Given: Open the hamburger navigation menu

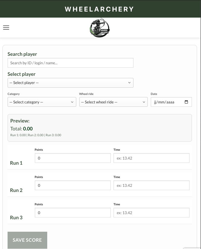Looking at the screenshot, I should click(x=6, y=27).
